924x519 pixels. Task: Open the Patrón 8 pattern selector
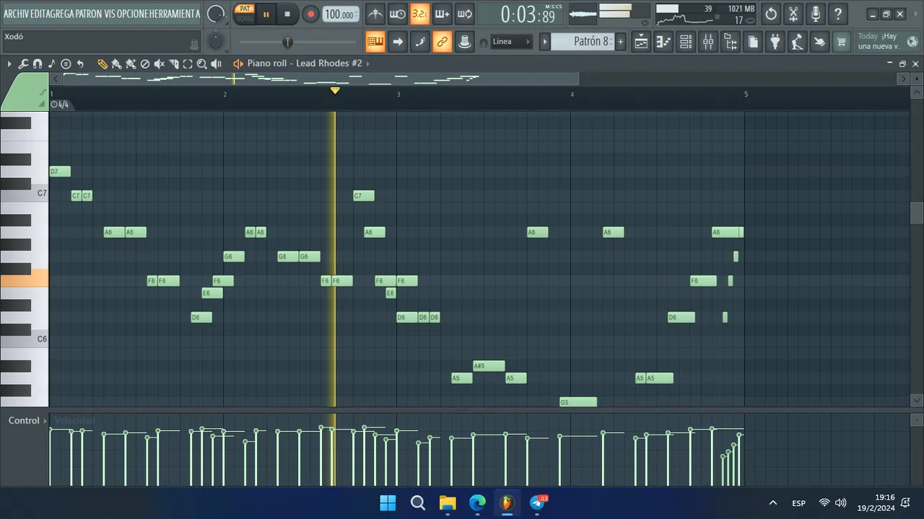tap(583, 42)
